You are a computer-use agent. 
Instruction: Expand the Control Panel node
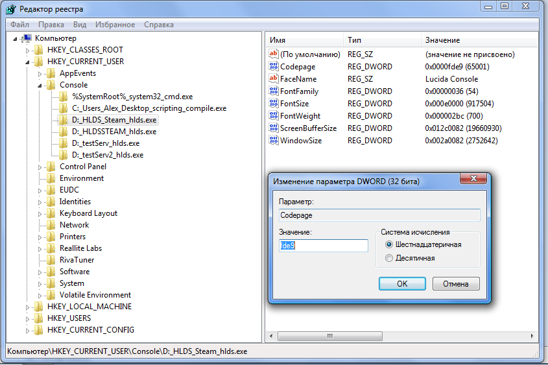click(x=40, y=167)
